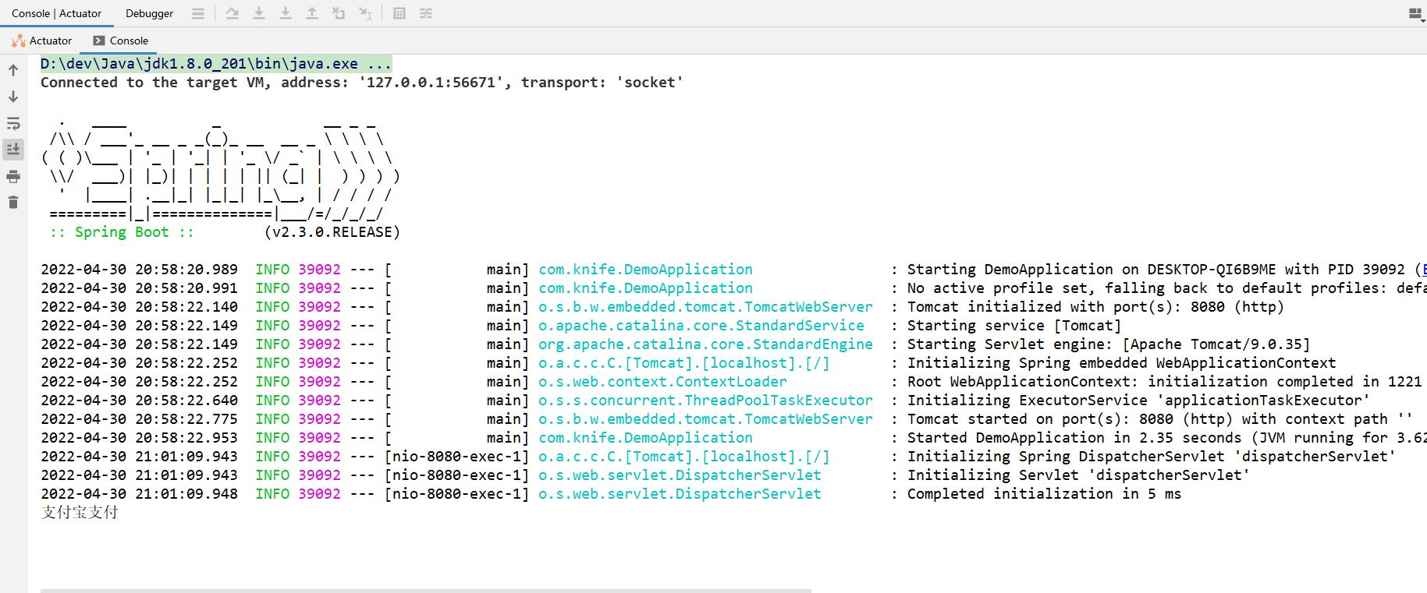The width and height of the screenshot is (1427, 593).
Task: Click the "Initializing Servlet 'dispatcherServlet'" message
Action: coord(1078,475)
